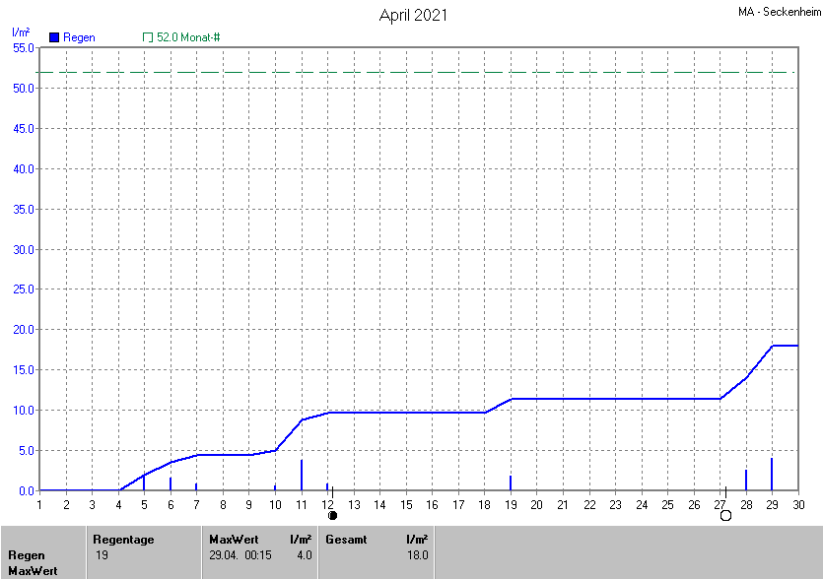Click the new moon icon below day 12

pos(332,515)
